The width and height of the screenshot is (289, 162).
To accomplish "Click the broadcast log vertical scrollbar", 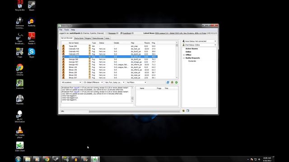I will [x=132, y=94].
